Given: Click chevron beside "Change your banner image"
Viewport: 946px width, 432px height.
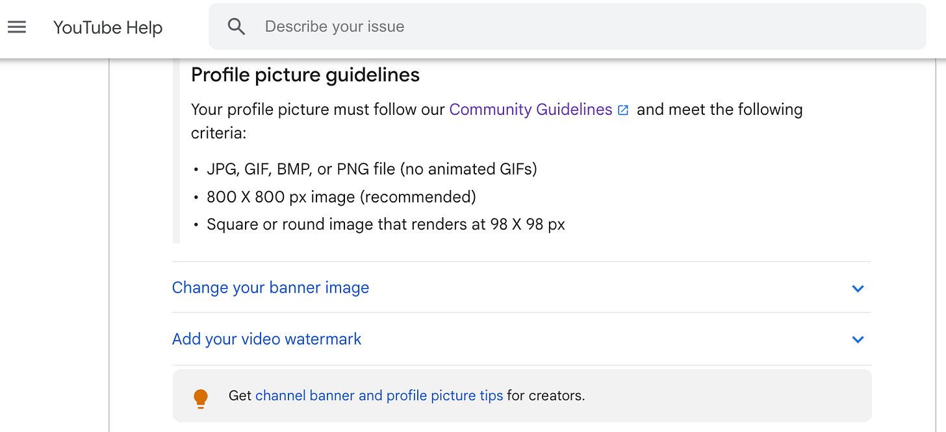Looking at the screenshot, I should point(858,289).
